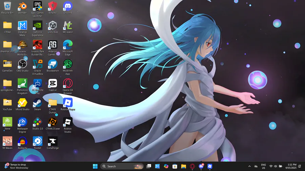Click the Prehistoric Kingdom shortcut
305x171 pixels.
pos(22,87)
